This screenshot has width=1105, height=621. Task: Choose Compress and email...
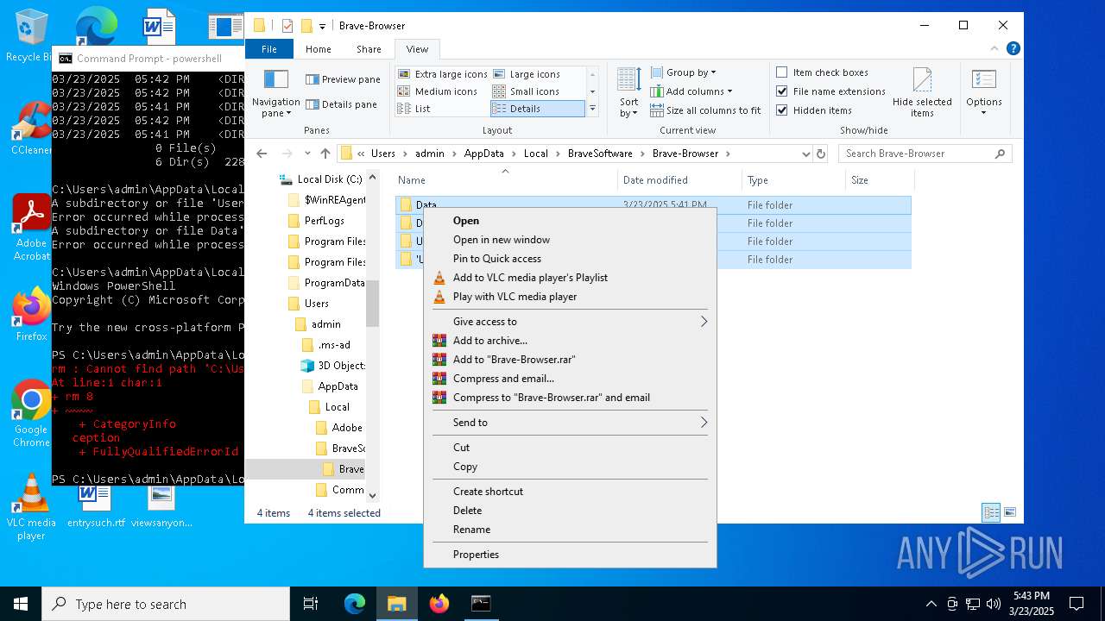pyautogui.click(x=570, y=379)
